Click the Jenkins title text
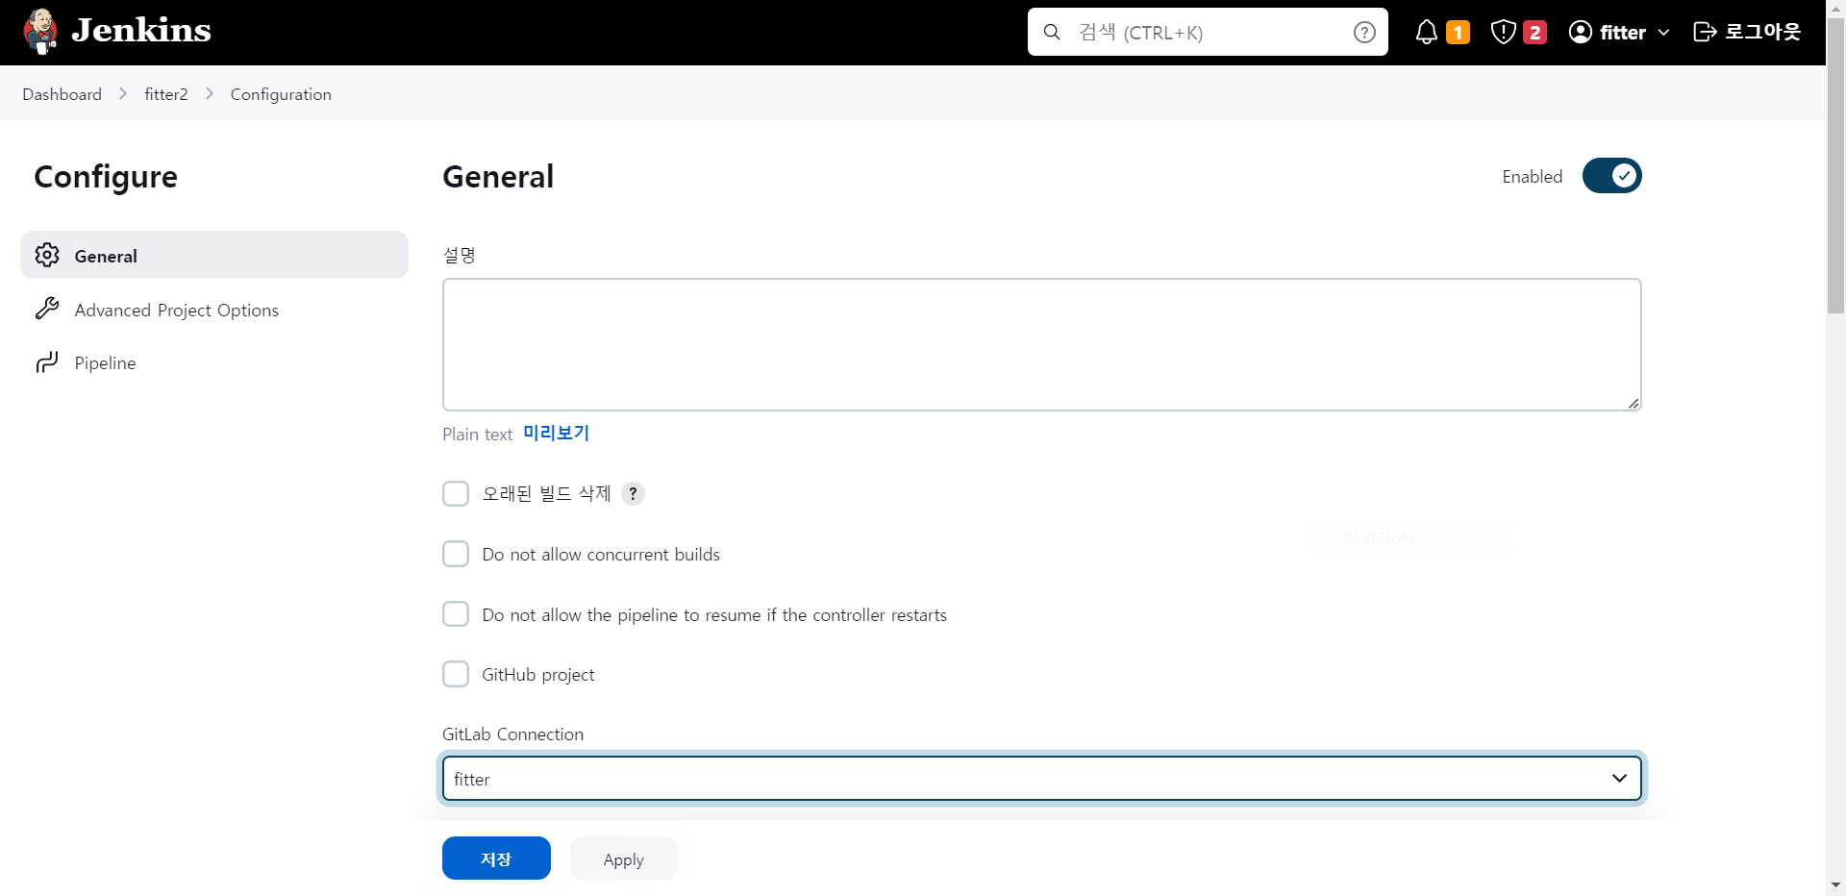The image size is (1846, 896). [141, 31]
